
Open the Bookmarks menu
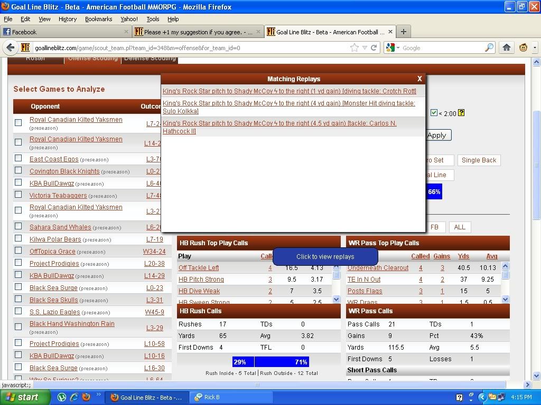click(98, 19)
